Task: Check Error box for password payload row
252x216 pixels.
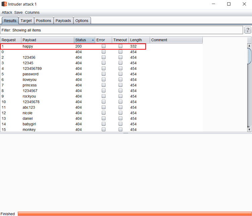Action: (x=104, y=74)
